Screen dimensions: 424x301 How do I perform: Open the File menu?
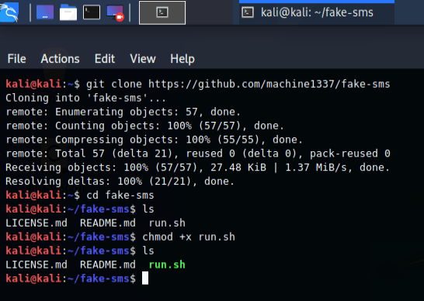coord(17,59)
